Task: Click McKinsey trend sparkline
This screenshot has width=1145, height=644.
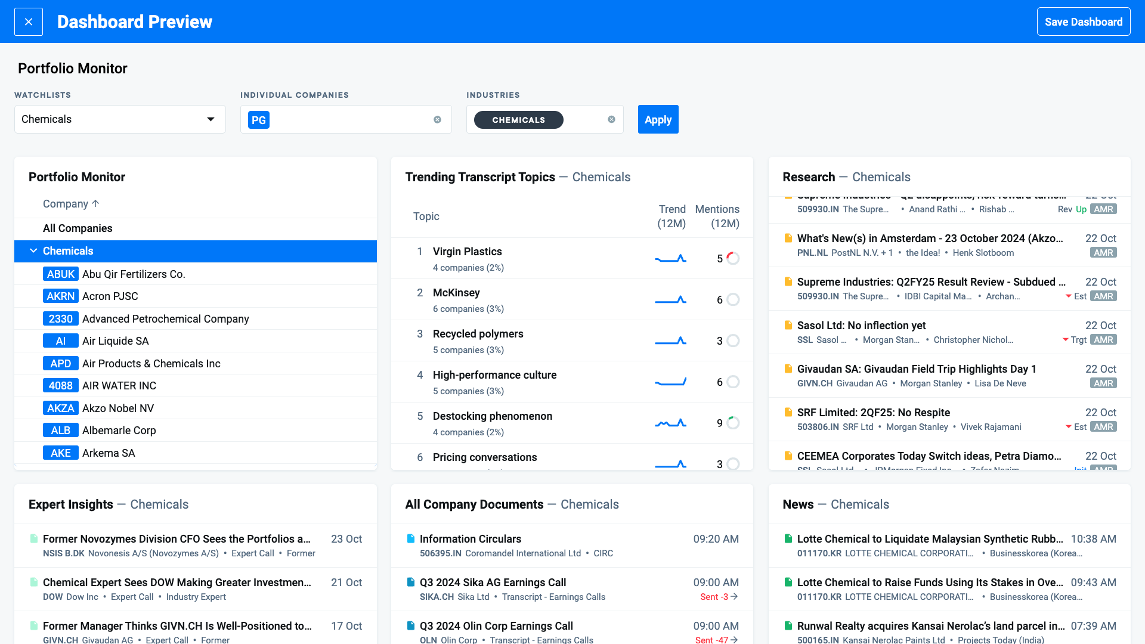Action: (671, 299)
